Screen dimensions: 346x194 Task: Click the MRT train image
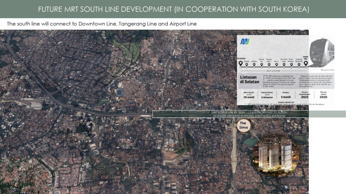tap(321, 52)
